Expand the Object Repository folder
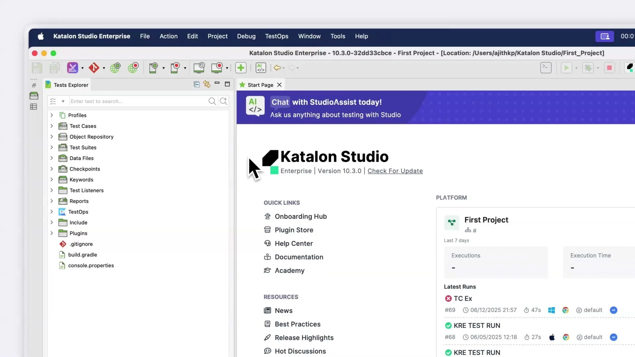Screen dimensions: 635x357 (x=52, y=137)
